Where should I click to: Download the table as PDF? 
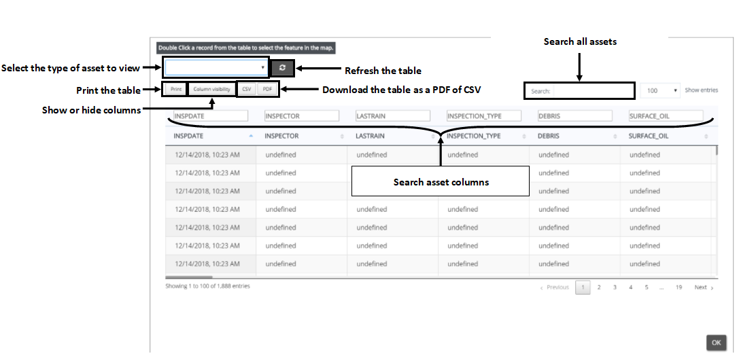tap(268, 89)
